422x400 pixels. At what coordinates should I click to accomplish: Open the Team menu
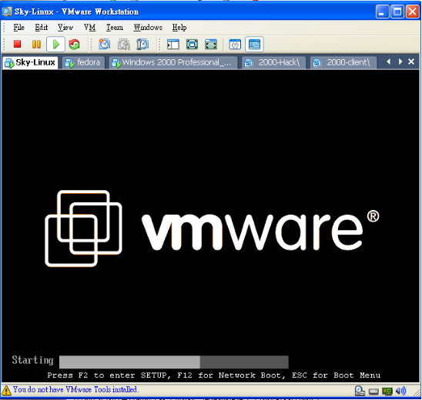(115, 28)
